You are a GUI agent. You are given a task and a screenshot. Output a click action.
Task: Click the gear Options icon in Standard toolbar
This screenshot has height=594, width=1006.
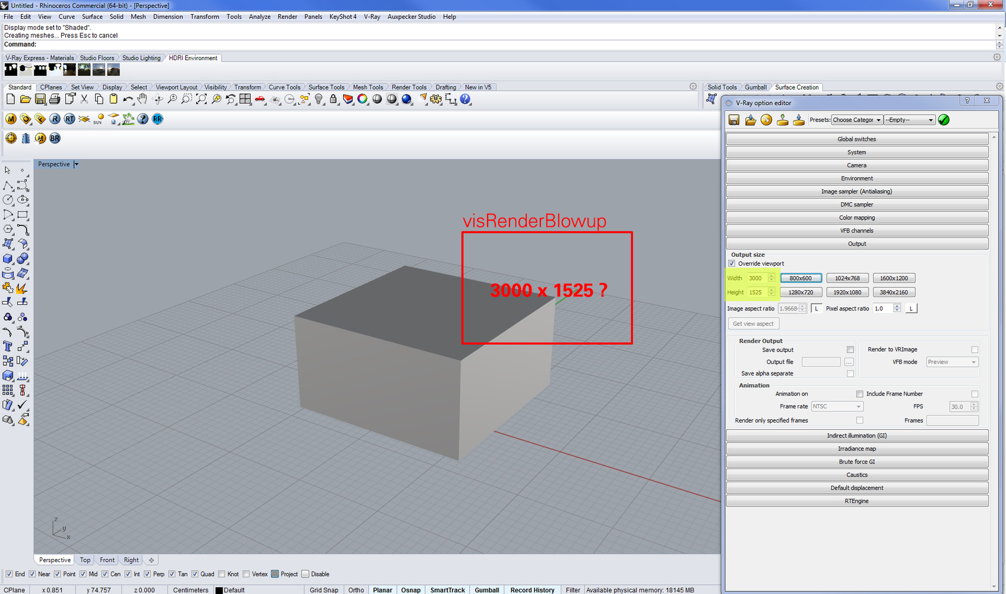coord(436,99)
